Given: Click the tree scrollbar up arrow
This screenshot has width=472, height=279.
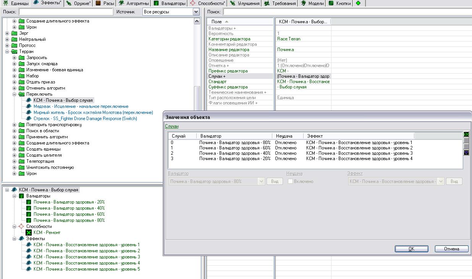Looking at the screenshot, I should [197, 21].
